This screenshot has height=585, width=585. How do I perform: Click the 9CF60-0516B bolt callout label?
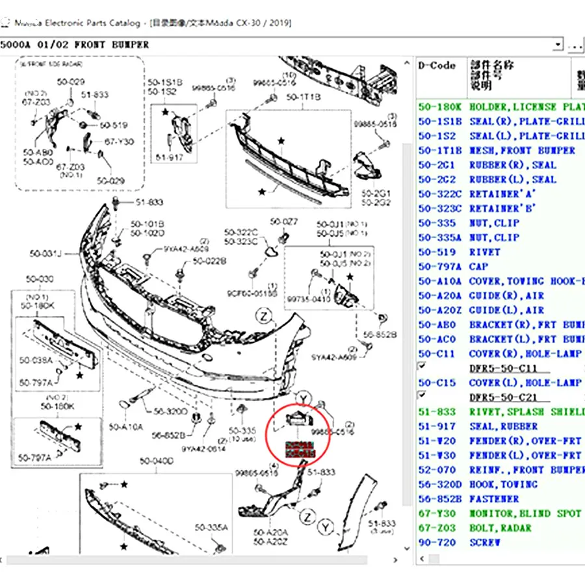point(252,294)
